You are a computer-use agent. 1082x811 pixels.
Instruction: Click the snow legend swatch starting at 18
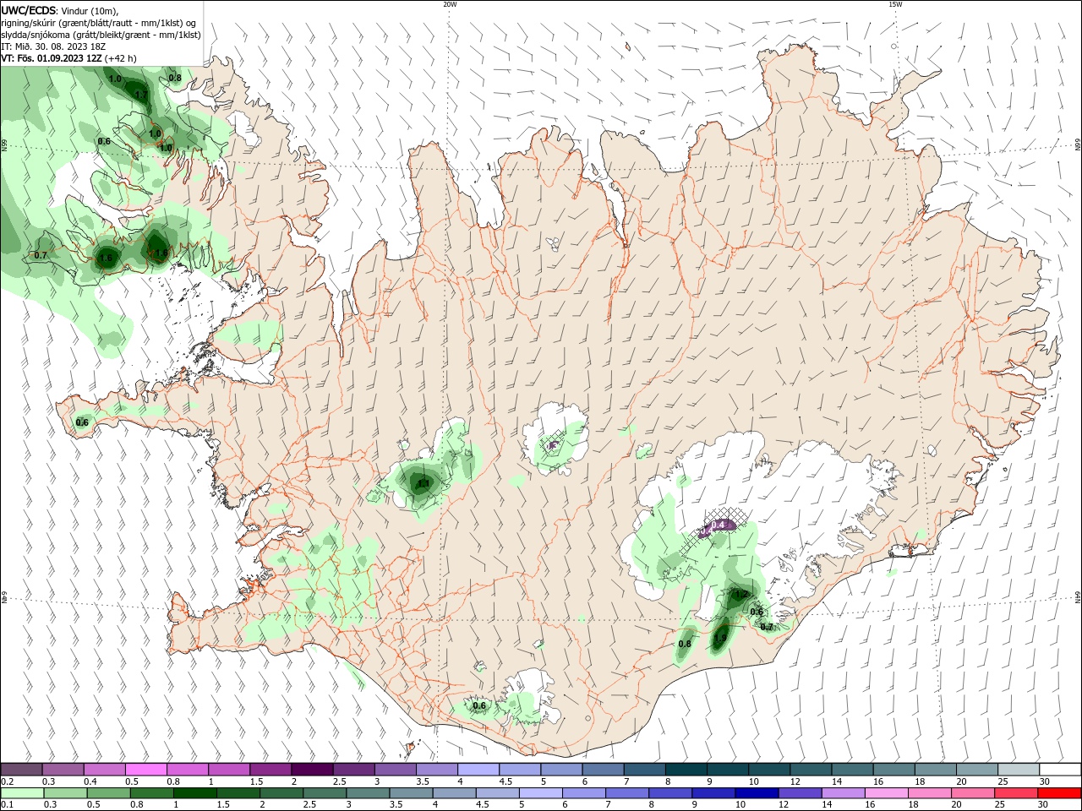point(935,770)
